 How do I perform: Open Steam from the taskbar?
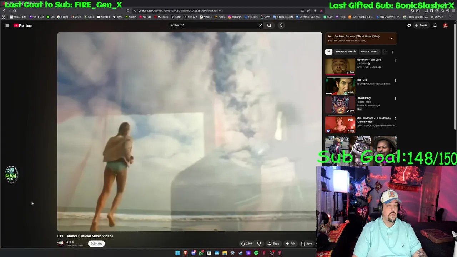pyautogui.click(x=240, y=253)
